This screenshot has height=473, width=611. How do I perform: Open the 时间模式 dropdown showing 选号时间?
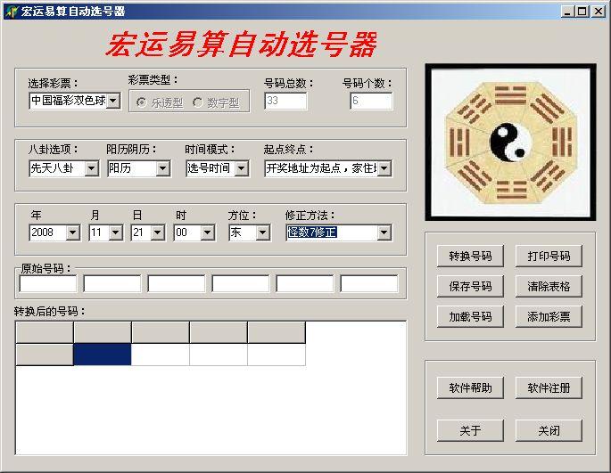(242, 168)
